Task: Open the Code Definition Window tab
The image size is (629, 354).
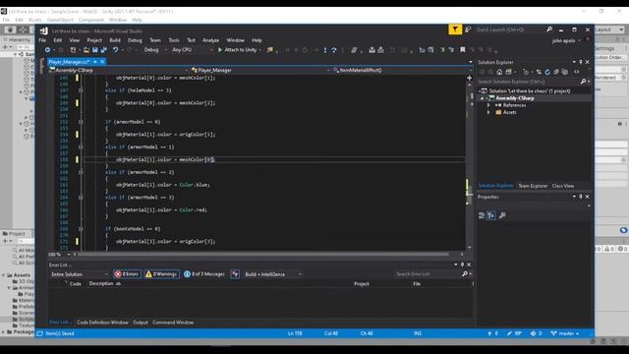Action: pos(102,323)
